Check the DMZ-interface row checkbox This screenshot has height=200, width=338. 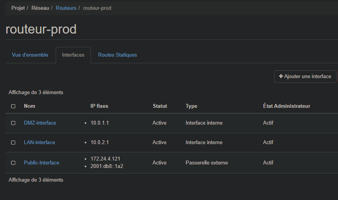tap(13, 123)
